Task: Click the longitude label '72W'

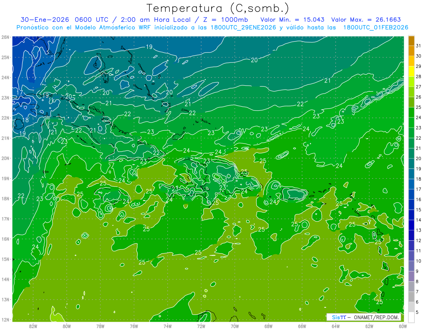Action: (201, 326)
